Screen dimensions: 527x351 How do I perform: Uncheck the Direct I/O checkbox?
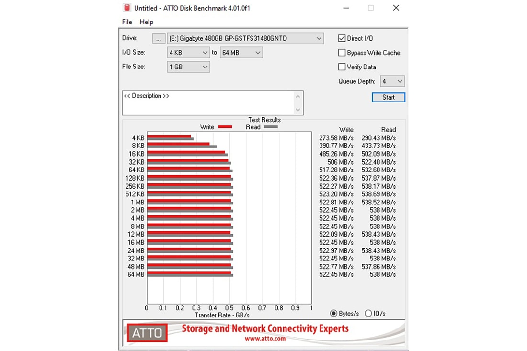(x=342, y=38)
